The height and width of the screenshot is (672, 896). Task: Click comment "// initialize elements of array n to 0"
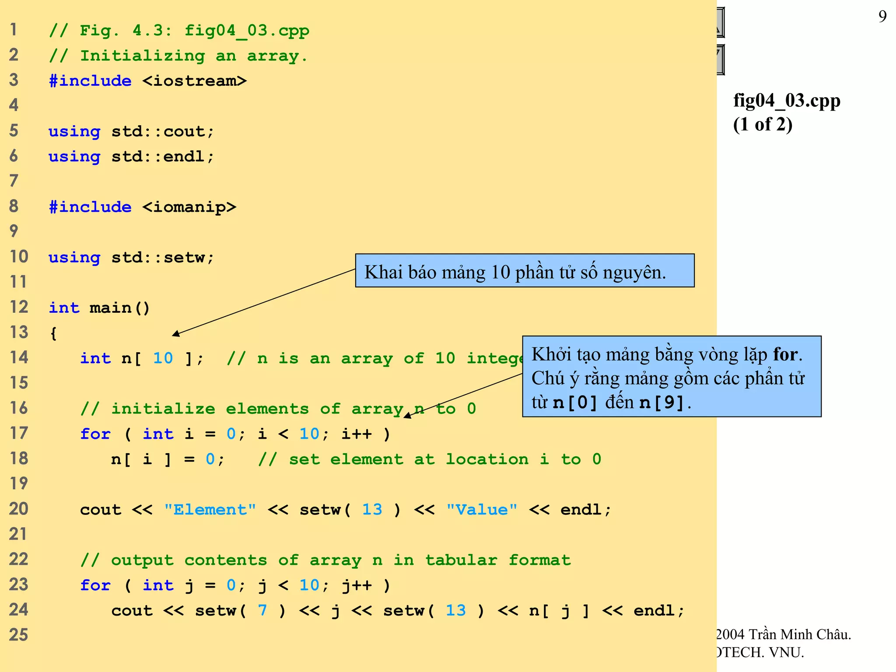(x=278, y=409)
